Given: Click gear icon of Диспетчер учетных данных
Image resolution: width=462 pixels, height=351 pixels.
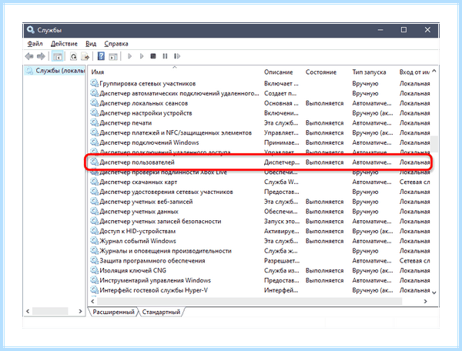Looking at the screenshot, I should [x=94, y=211].
